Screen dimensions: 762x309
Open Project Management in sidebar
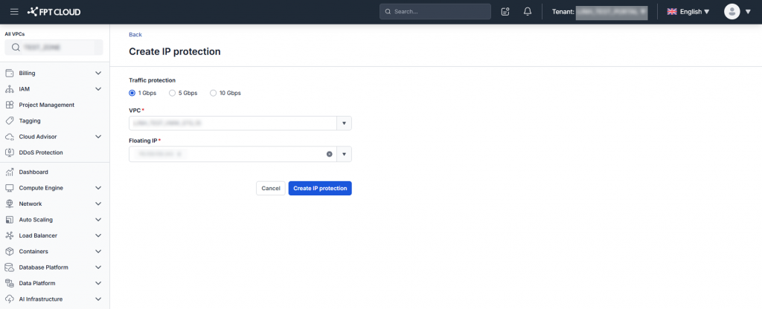(46, 105)
